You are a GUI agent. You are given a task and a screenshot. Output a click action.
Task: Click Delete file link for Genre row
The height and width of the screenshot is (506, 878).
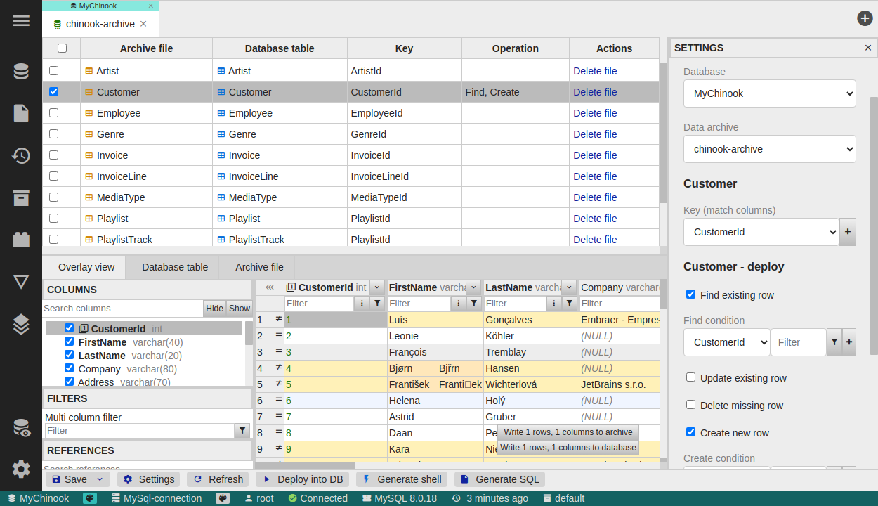coord(595,134)
